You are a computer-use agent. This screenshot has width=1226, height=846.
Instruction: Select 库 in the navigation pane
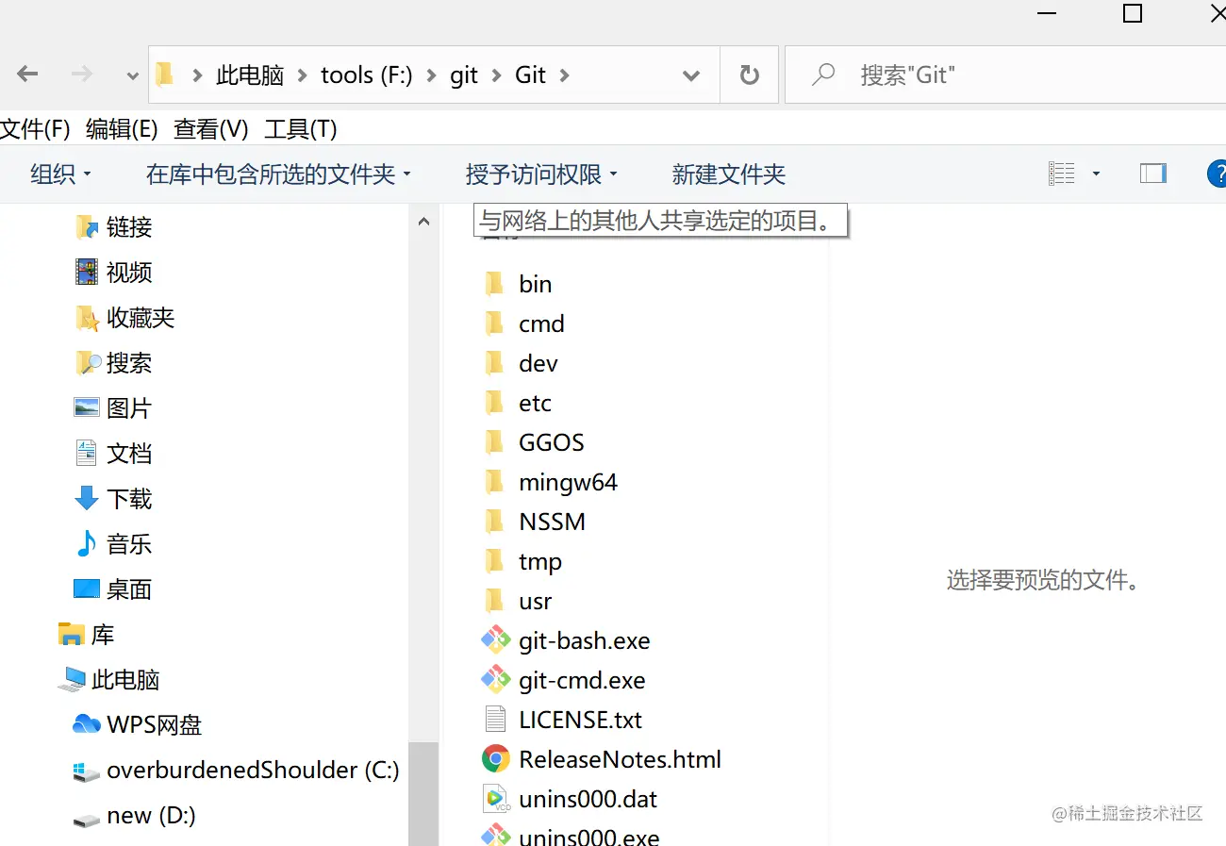[87, 634]
